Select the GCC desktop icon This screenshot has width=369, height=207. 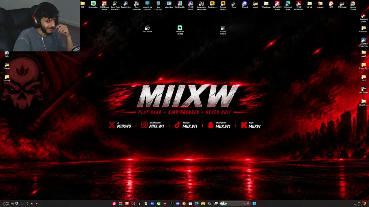tap(331, 5)
